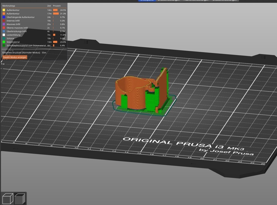Toggle the Oberes massives Infill label

coord(17,28)
